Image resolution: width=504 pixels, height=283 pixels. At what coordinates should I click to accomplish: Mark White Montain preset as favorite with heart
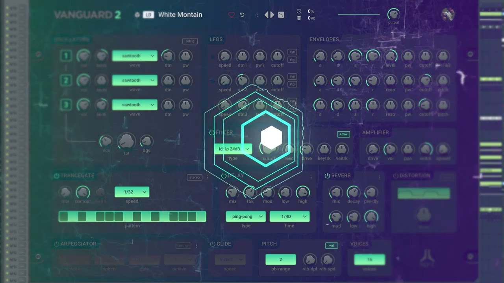coord(232,15)
